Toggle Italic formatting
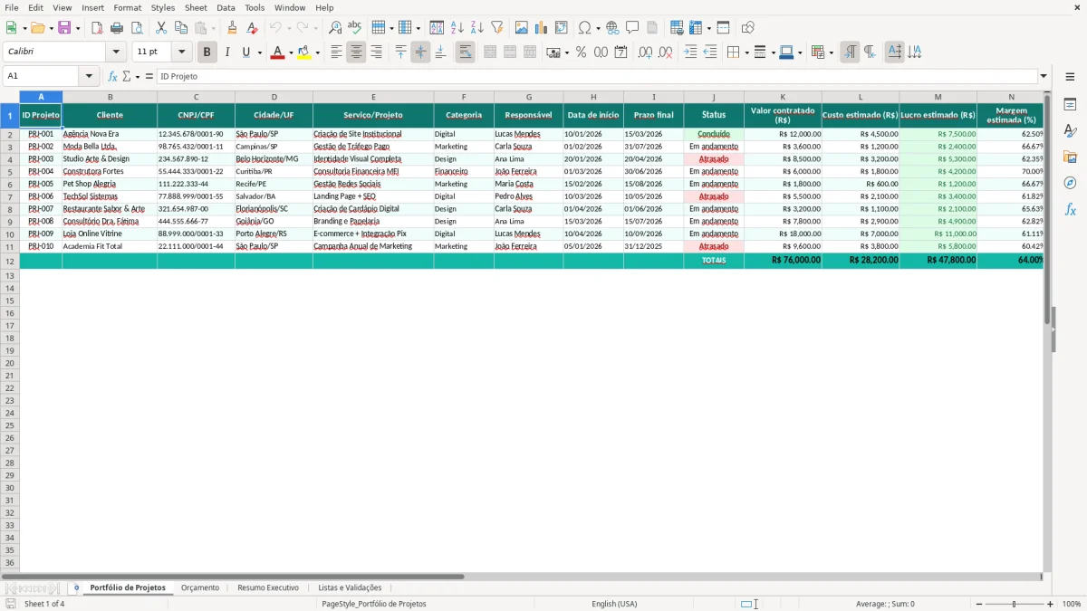 [x=226, y=53]
